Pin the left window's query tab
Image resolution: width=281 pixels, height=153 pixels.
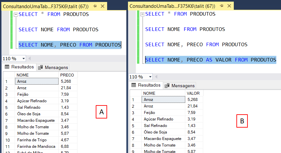pos(95,6)
